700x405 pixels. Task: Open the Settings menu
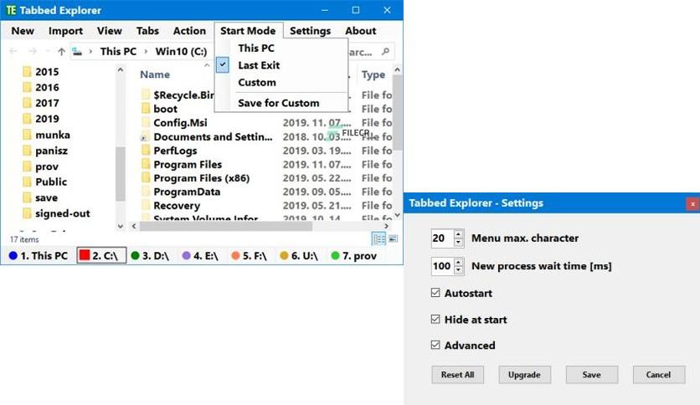311,31
